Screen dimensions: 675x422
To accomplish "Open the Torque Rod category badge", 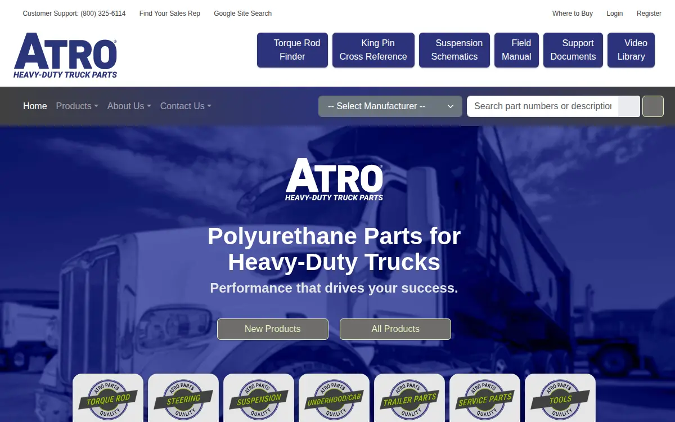I will [108, 398].
